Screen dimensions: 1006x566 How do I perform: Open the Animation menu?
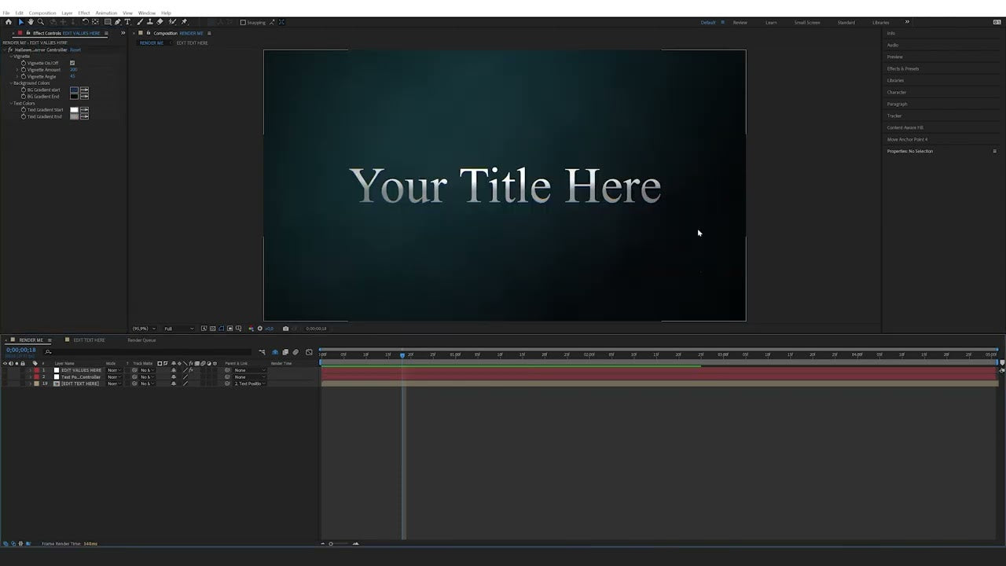click(x=106, y=13)
